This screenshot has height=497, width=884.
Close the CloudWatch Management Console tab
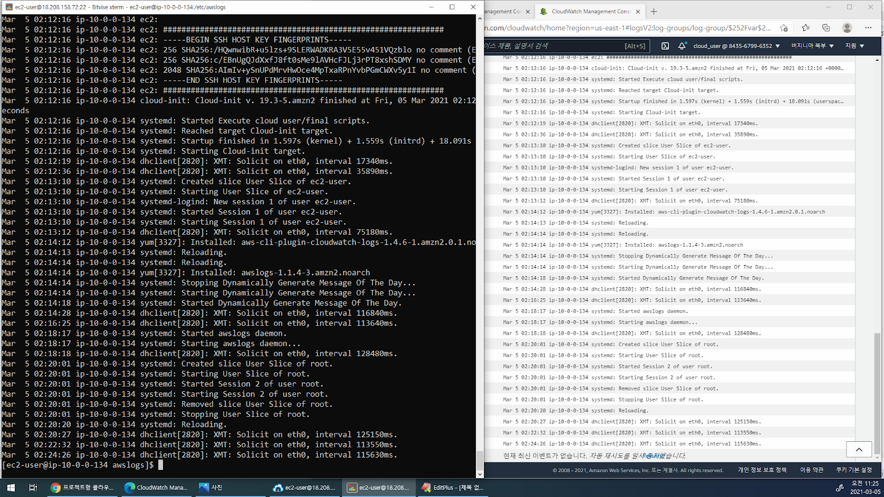tap(638, 11)
